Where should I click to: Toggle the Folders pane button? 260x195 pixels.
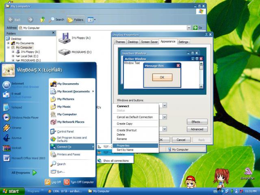pyautogui.click(x=76, y=20)
